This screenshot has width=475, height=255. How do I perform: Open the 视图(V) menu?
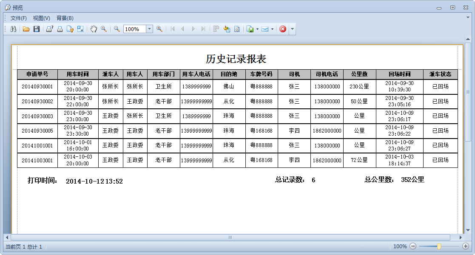pos(42,18)
